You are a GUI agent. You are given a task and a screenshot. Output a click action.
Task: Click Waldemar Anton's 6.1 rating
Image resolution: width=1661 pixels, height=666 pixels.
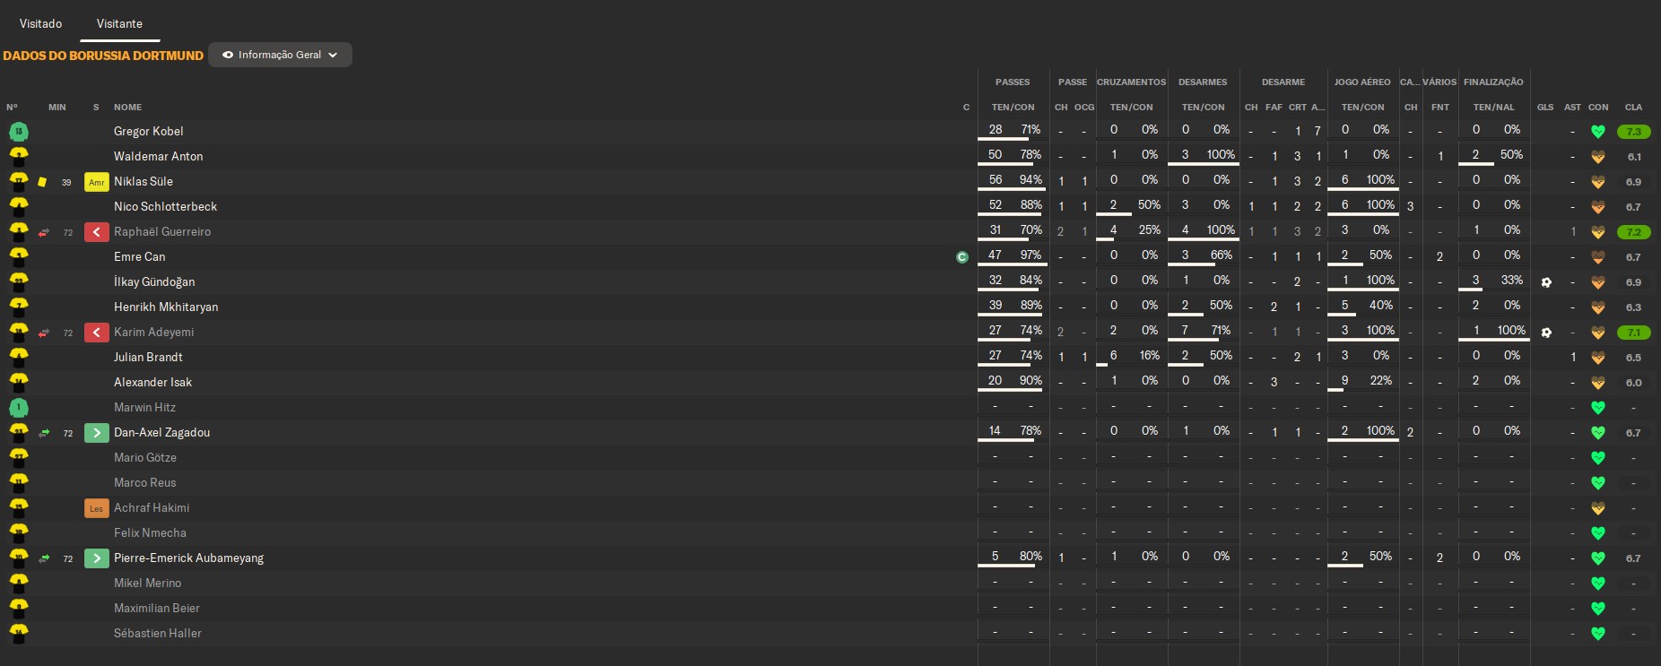coord(1633,157)
